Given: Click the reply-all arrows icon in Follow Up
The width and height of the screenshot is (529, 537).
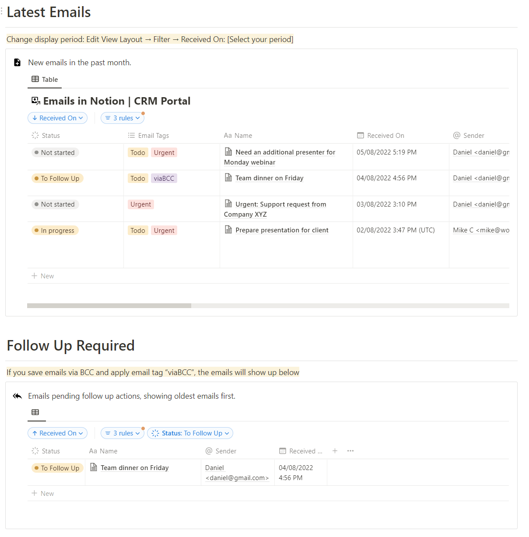Looking at the screenshot, I should tap(18, 396).
